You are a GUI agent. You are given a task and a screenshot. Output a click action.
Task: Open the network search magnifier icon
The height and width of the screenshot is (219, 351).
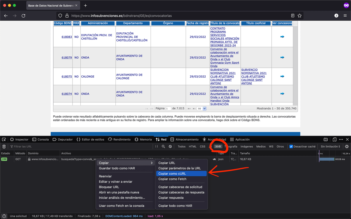(x=164, y=147)
